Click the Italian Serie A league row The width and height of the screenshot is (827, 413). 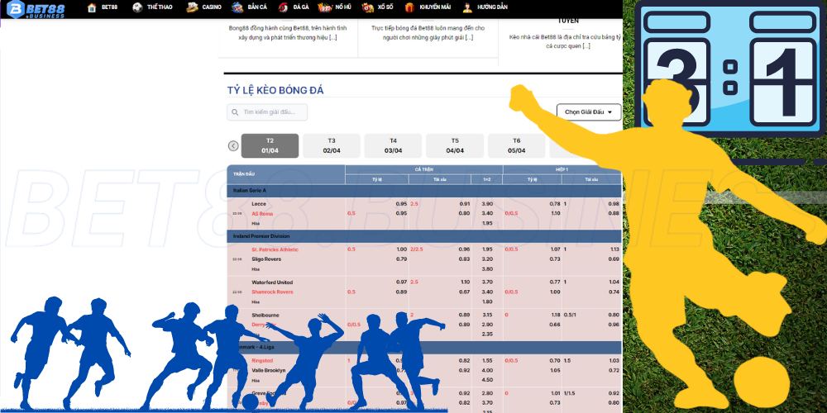pyautogui.click(x=424, y=190)
